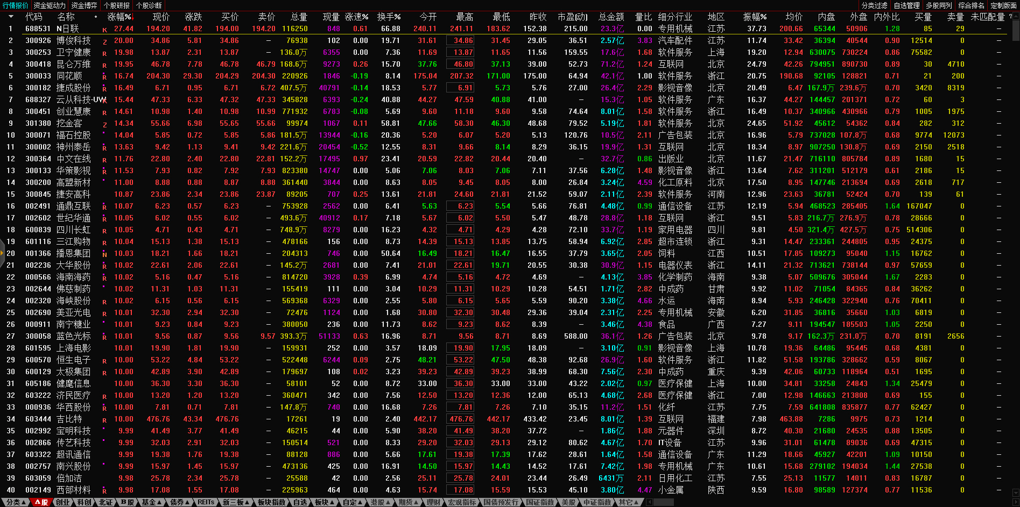Switch to the 资金驱动力 tab
This screenshot has width=1020, height=507.
tap(50, 5)
